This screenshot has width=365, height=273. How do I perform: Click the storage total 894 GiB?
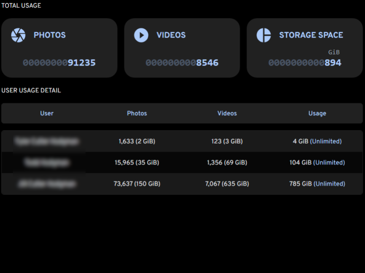coord(333,63)
